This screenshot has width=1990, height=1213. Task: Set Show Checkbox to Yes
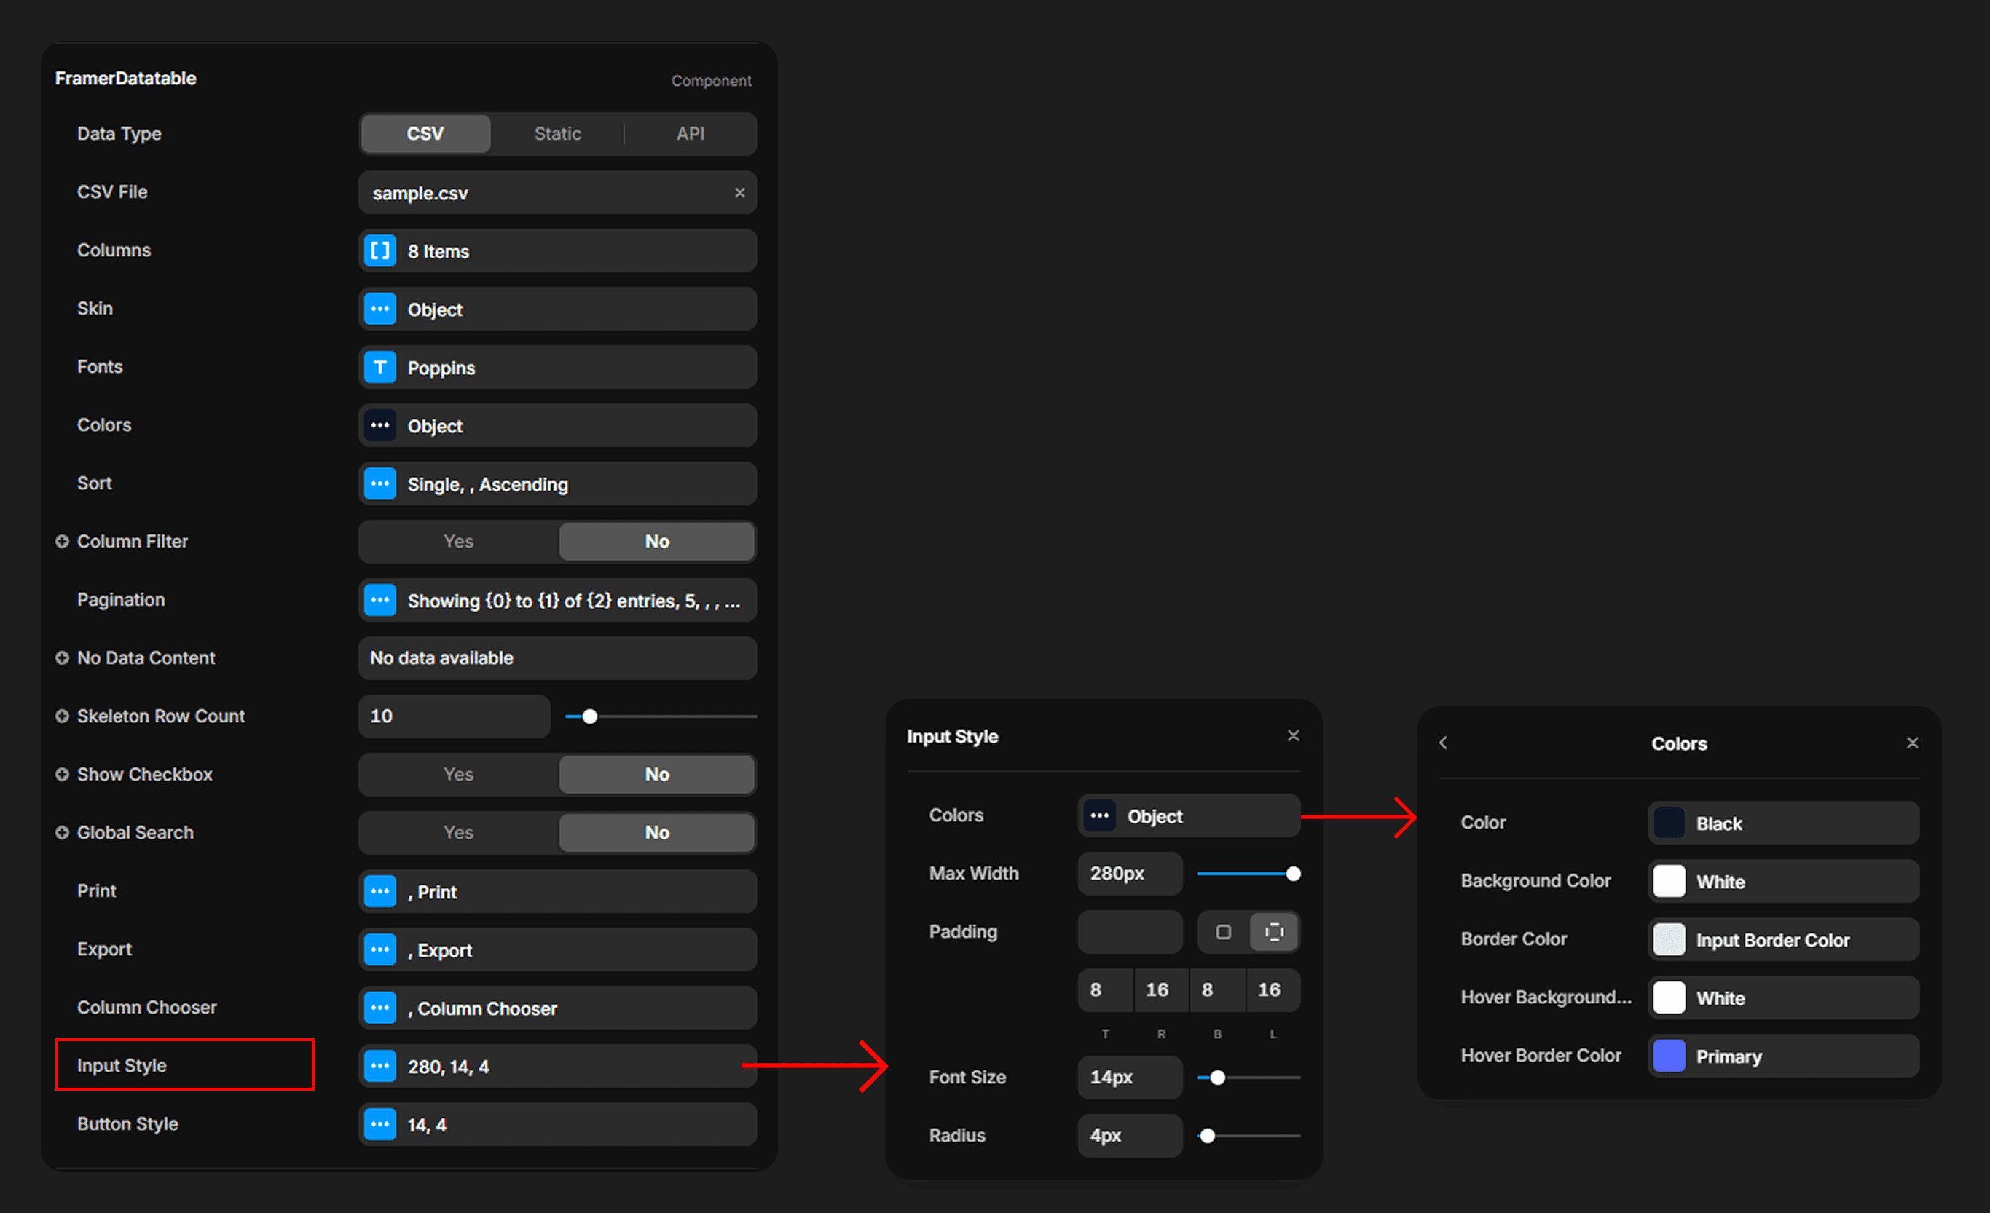(x=458, y=774)
